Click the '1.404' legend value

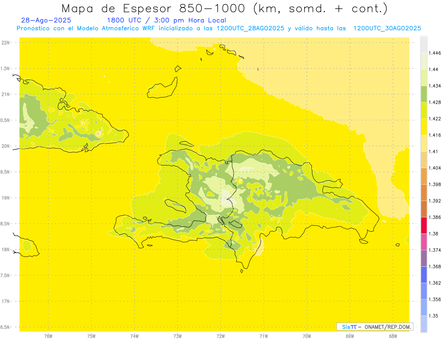pyautogui.click(x=435, y=168)
